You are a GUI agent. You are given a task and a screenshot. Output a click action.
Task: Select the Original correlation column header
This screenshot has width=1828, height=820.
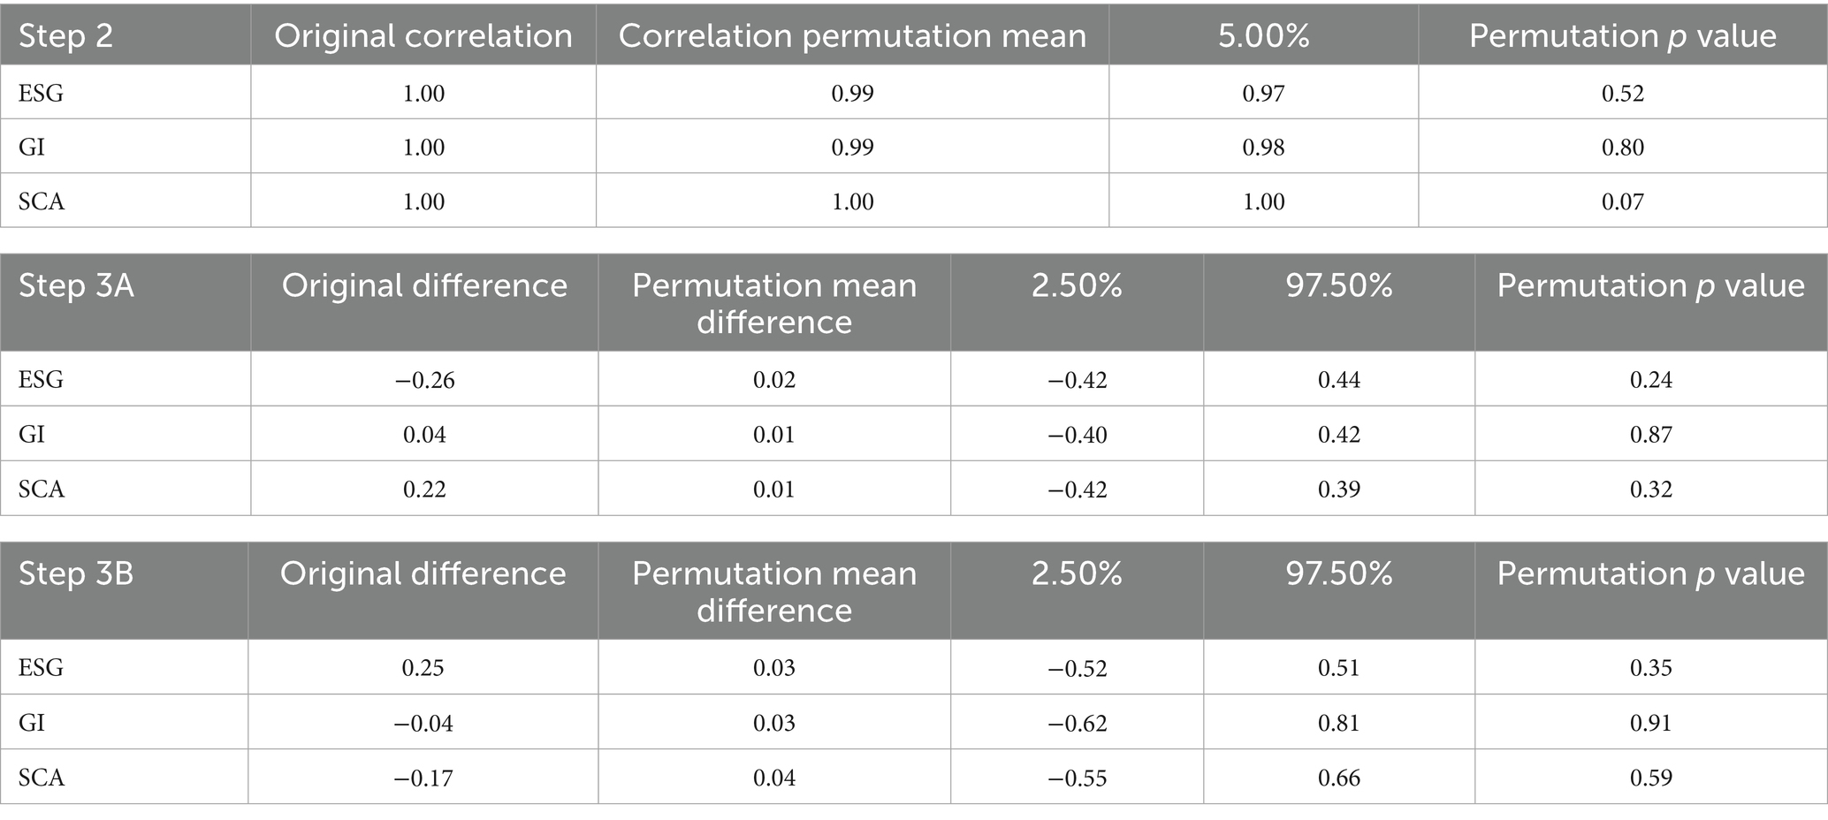coord(423,36)
